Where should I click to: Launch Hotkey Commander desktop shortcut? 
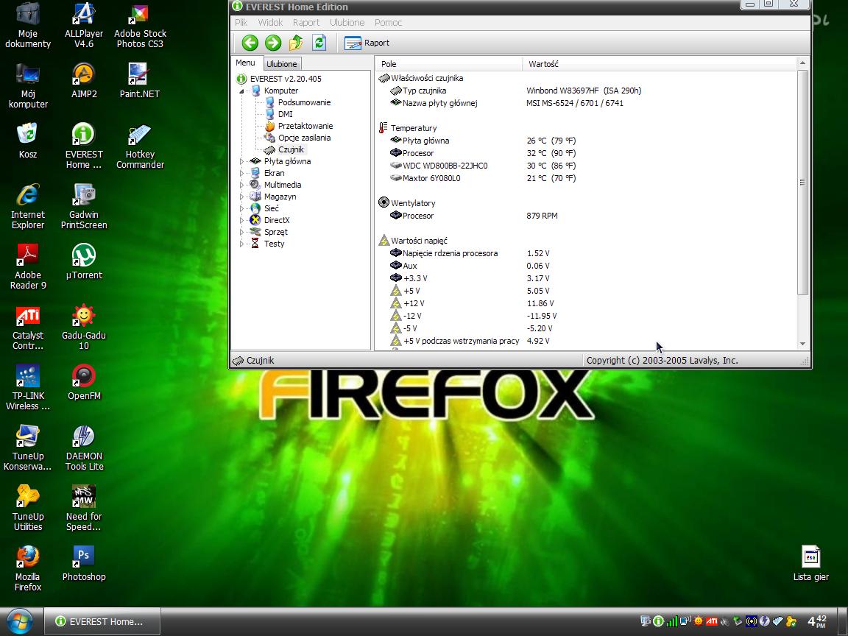tap(140, 146)
